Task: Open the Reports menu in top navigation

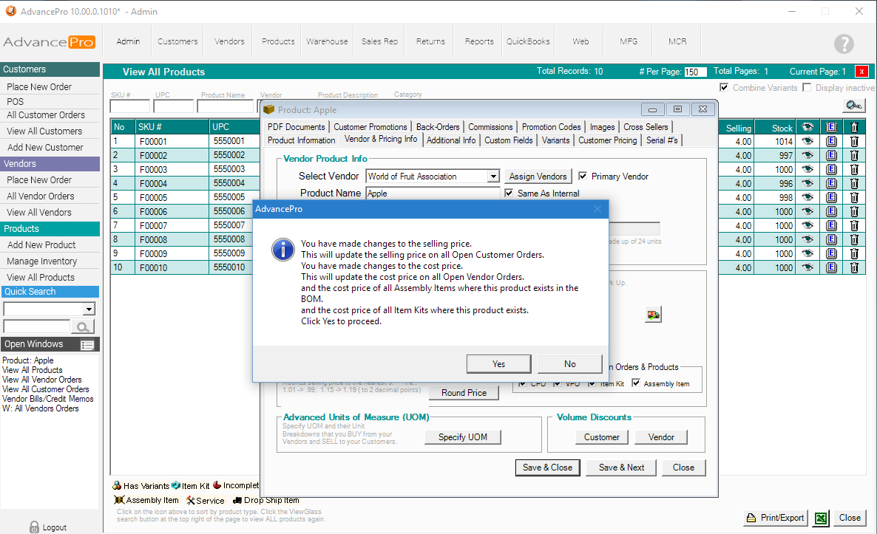Action: [x=479, y=41]
